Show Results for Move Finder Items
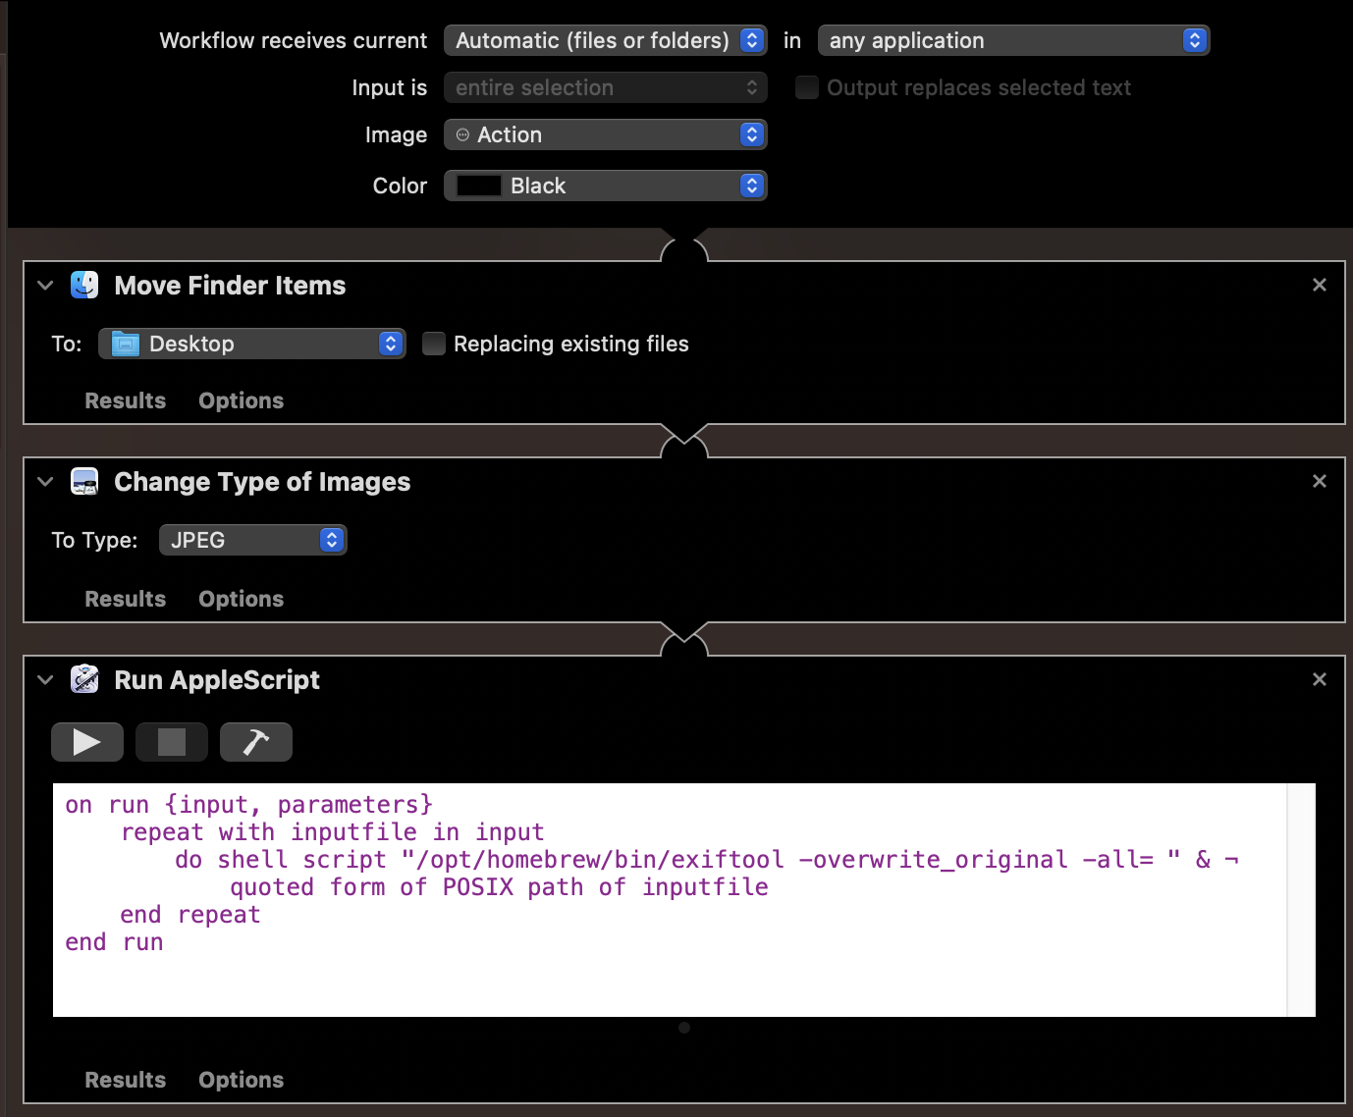1353x1117 pixels. pos(125,400)
